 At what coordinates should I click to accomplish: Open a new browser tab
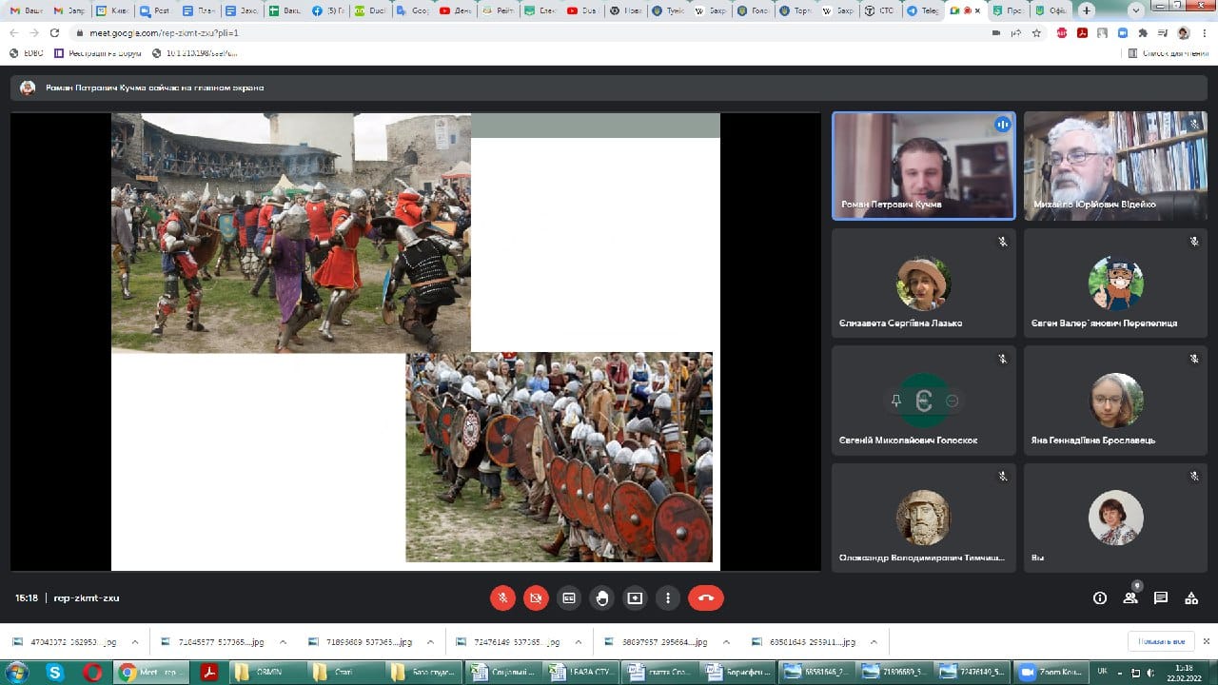coord(1087,10)
